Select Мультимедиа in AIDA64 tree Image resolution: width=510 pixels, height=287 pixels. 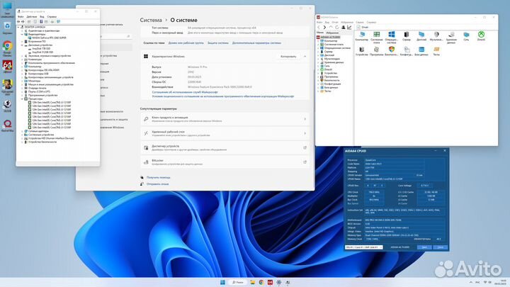[x=331, y=59]
